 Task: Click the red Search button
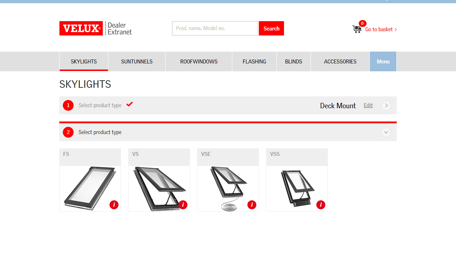point(271,28)
